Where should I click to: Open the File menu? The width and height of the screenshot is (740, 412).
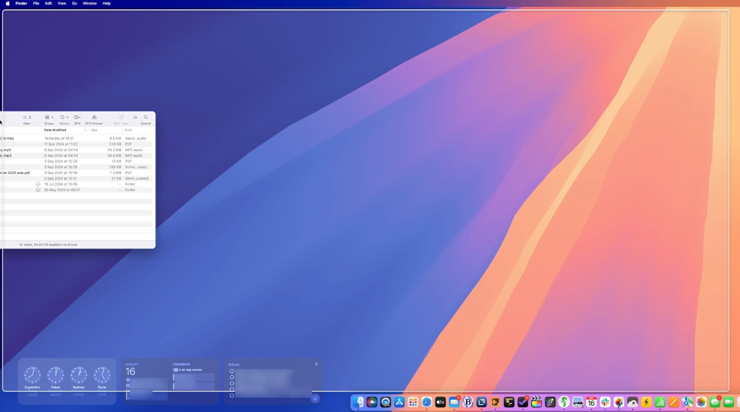pyautogui.click(x=36, y=3)
